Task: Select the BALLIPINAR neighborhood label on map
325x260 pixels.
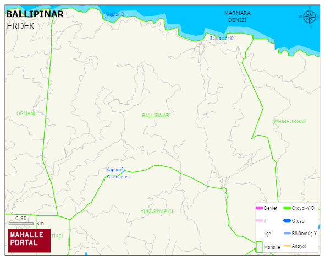Action: tap(156, 116)
